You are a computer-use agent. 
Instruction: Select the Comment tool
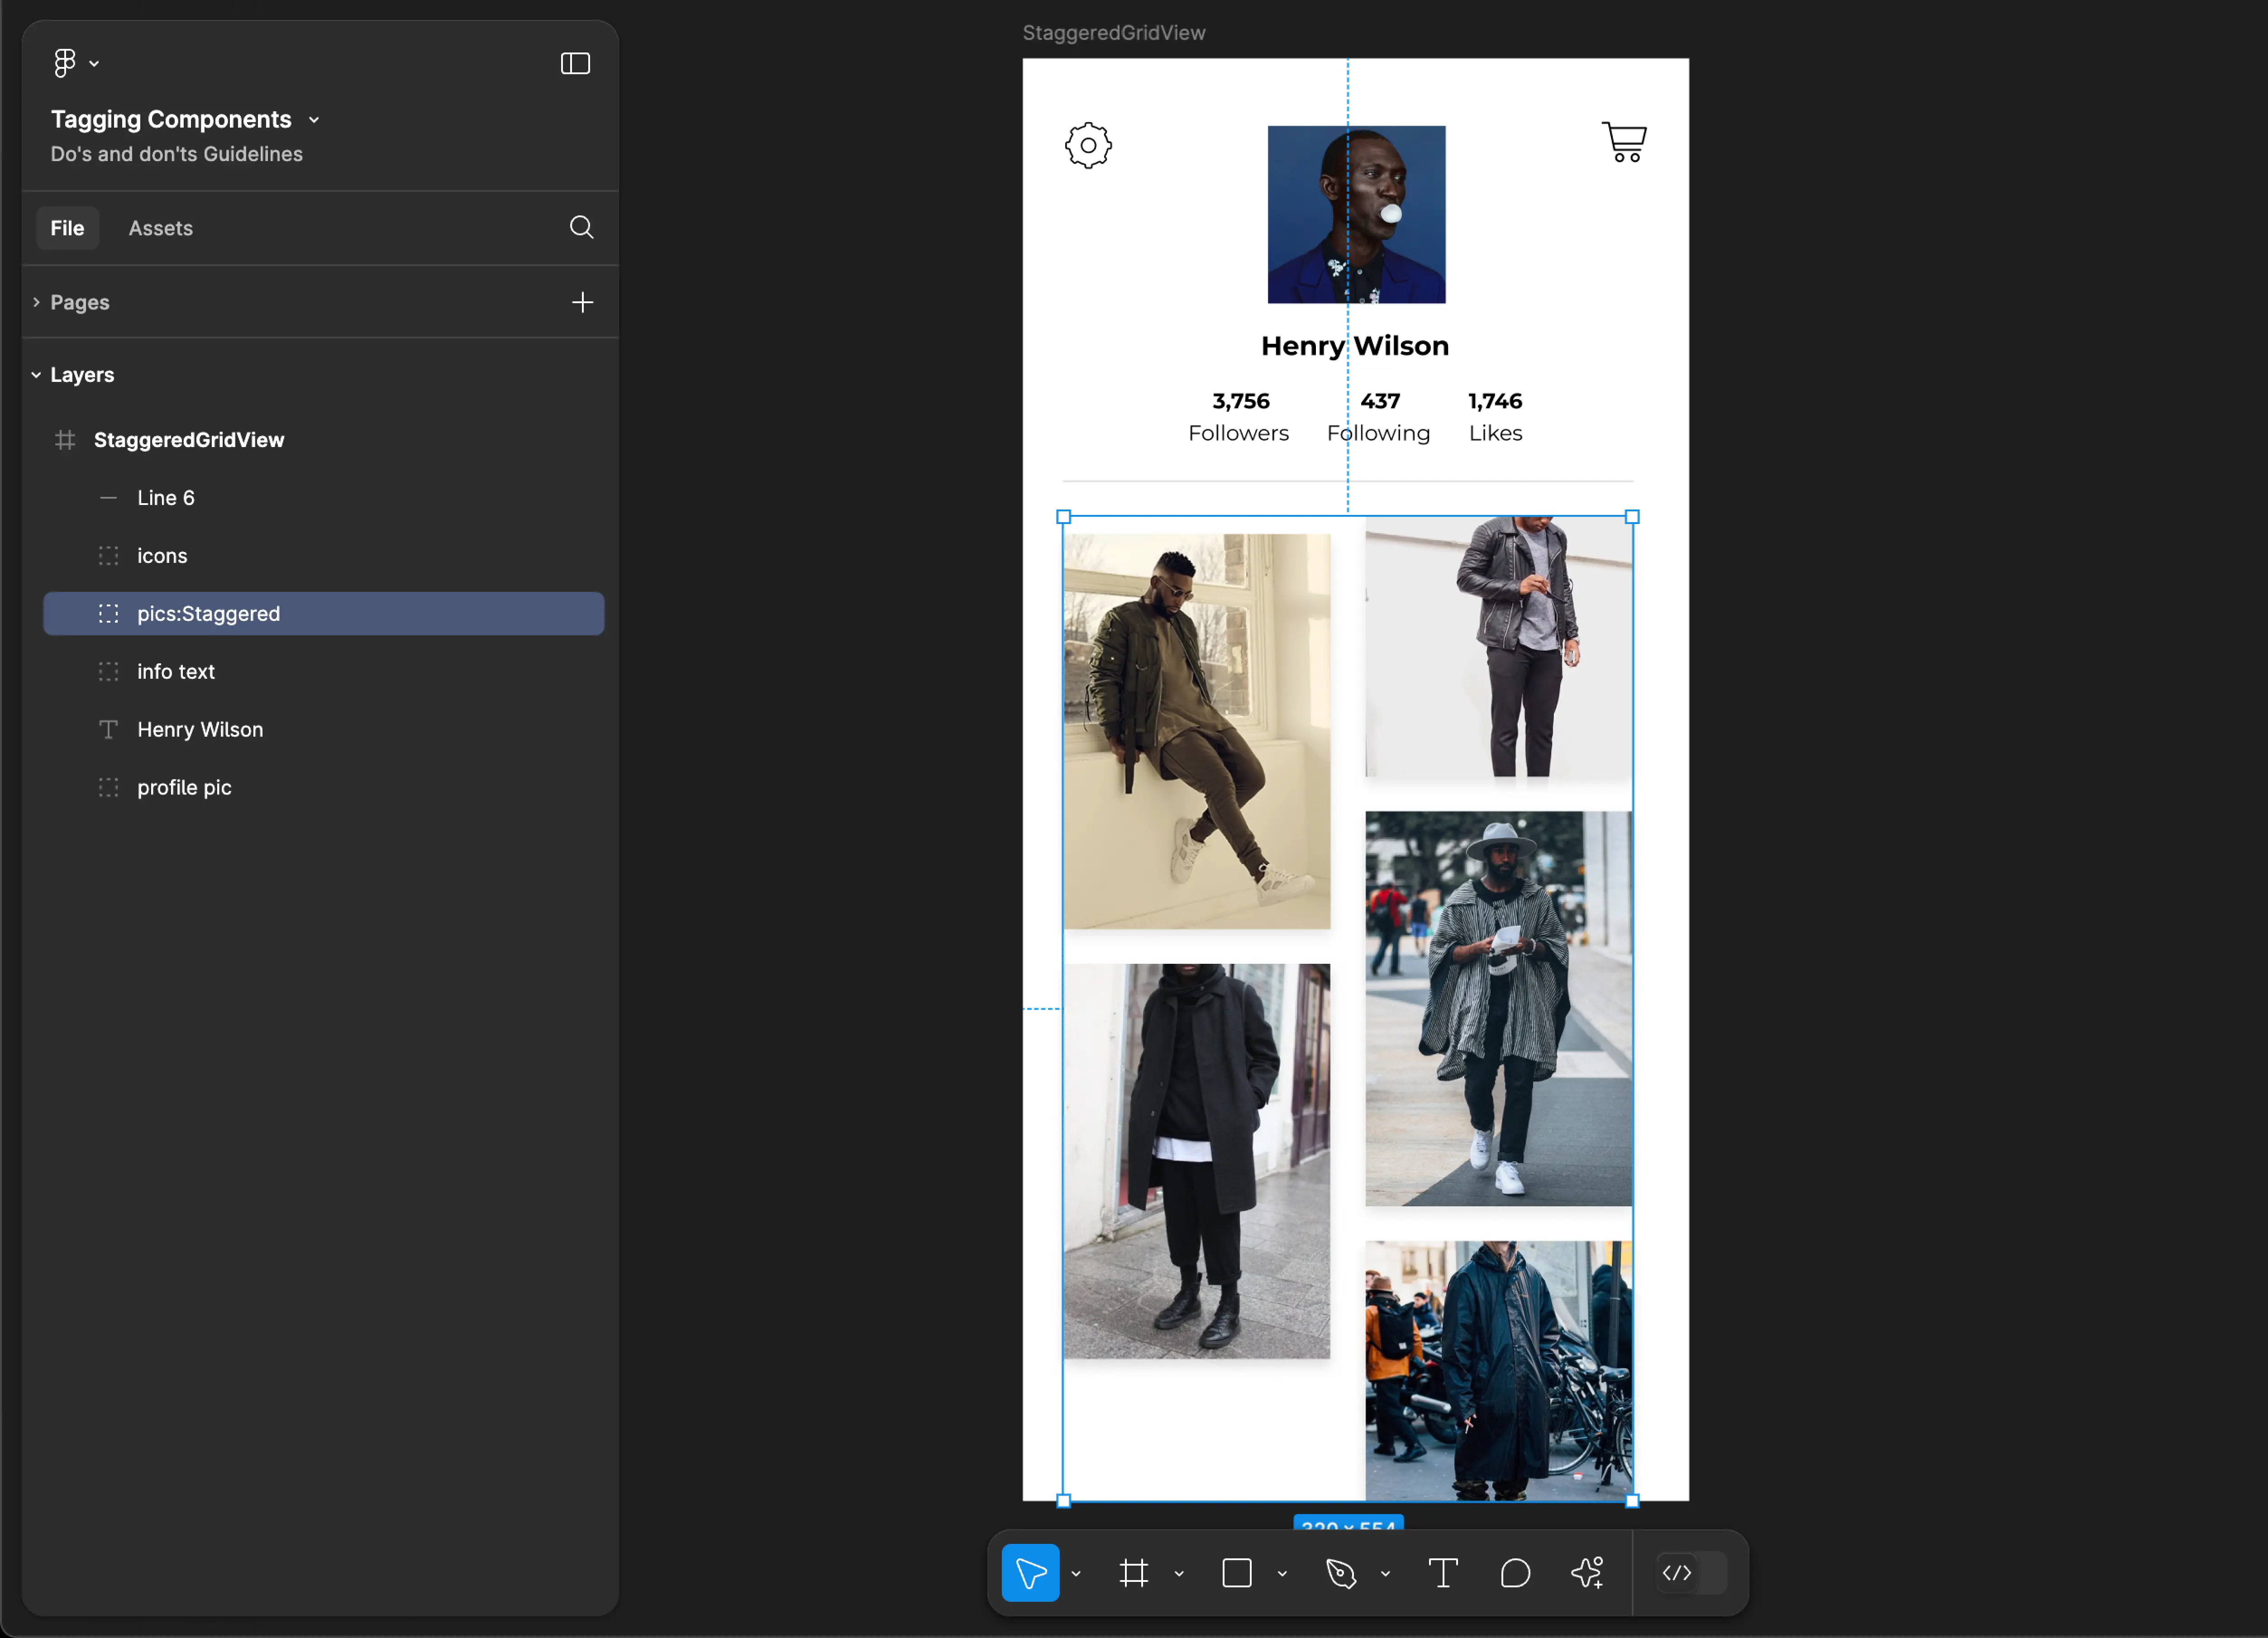click(1515, 1573)
